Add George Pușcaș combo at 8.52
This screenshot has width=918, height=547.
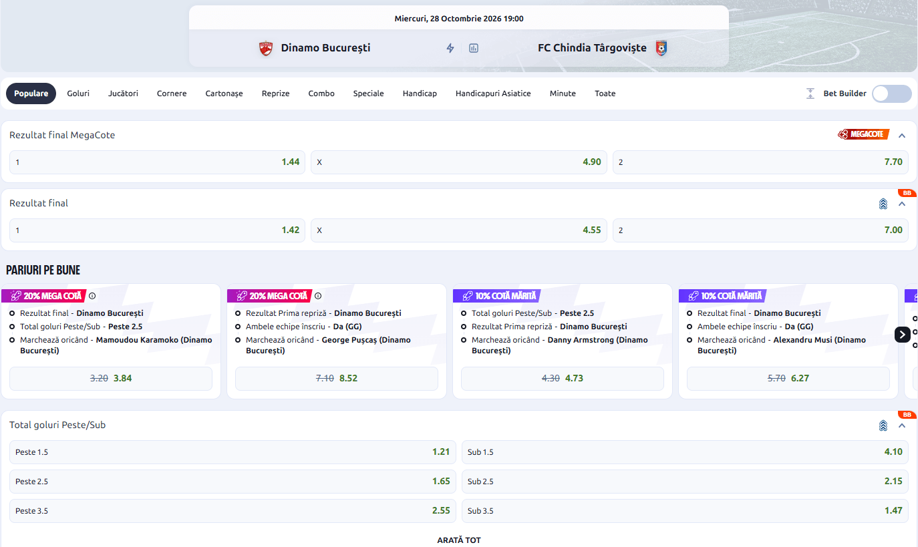pos(337,379)
